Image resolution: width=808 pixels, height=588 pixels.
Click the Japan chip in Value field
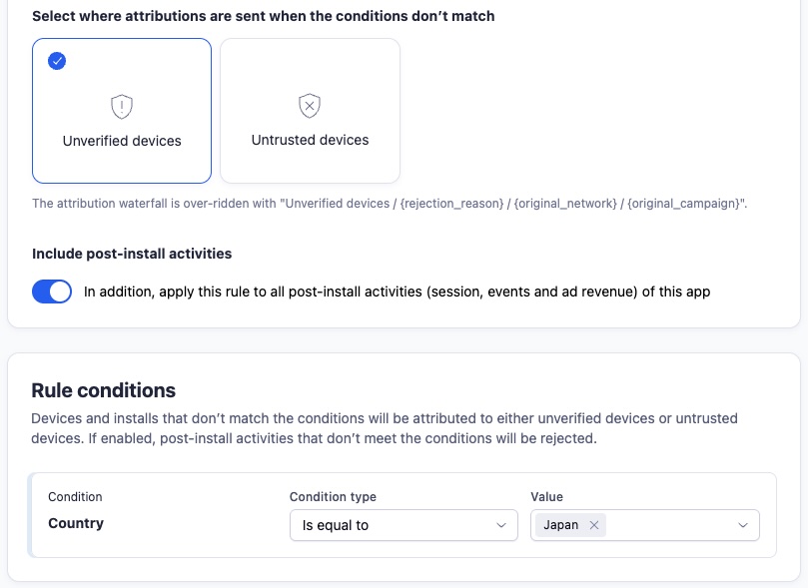(x=560, y=525)
